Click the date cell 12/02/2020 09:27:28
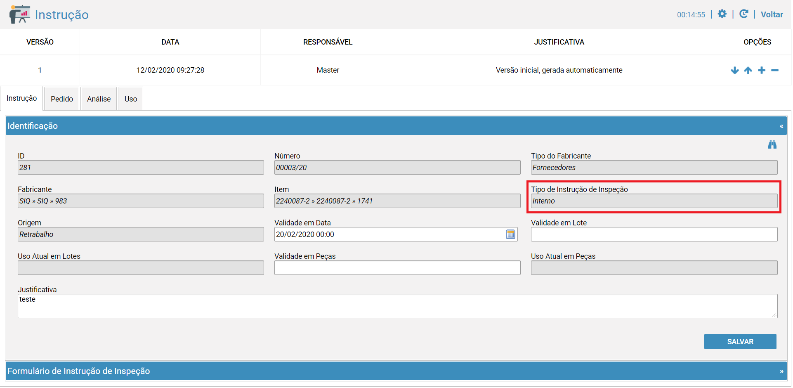Screen dimensions: 793x388 pyautogui.click(x=170, y=70)
